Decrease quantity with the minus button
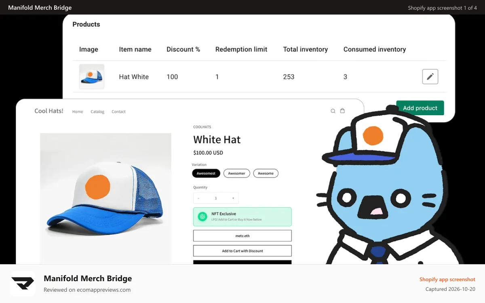Viewport: 485px width, 303px height. (198, 198)
